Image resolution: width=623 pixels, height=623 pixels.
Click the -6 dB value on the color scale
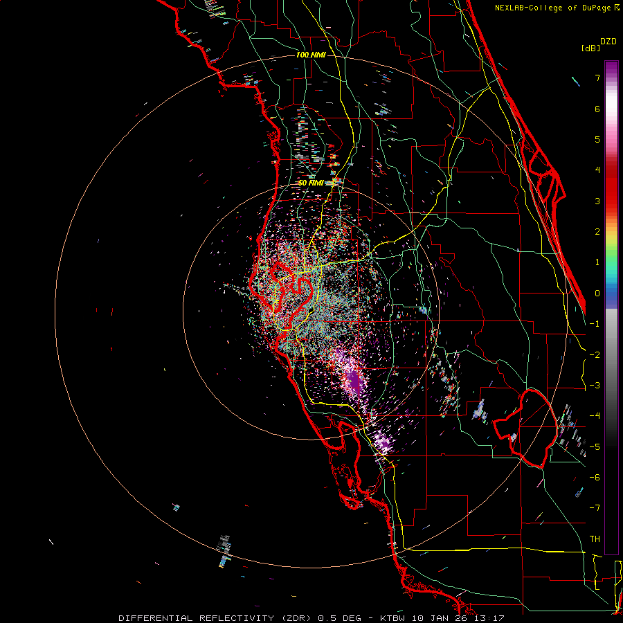click(x=595, y=478)
